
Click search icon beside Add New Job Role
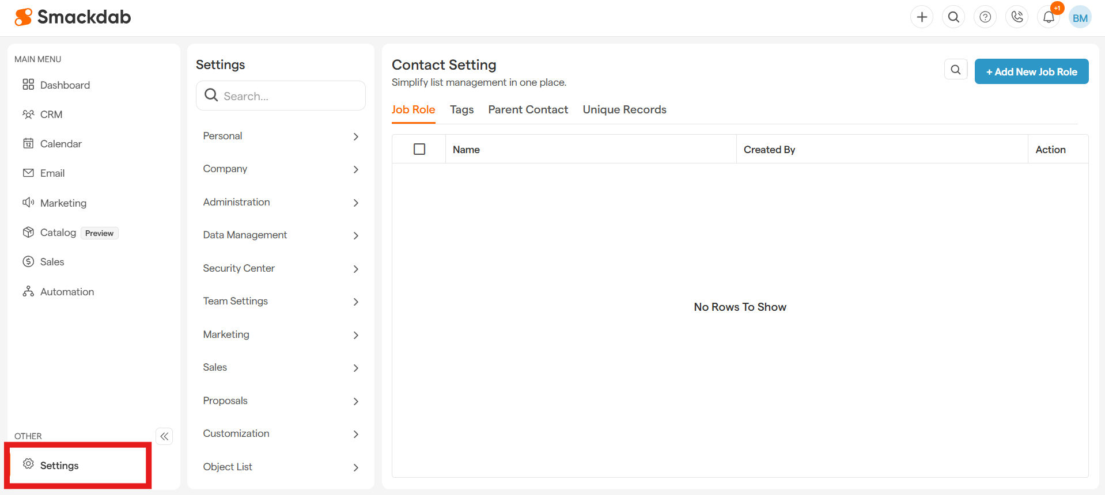(956, 70)
